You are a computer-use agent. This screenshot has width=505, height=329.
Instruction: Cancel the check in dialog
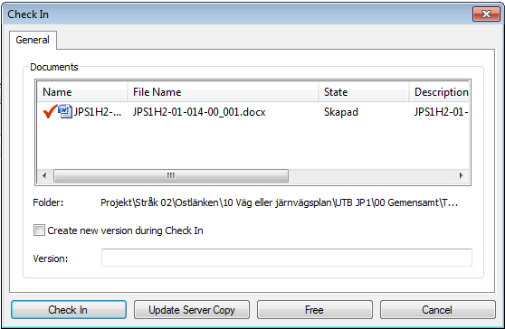(438, 310)
